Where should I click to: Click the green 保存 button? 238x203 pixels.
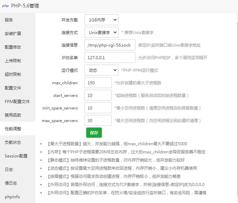click(94, 133)
